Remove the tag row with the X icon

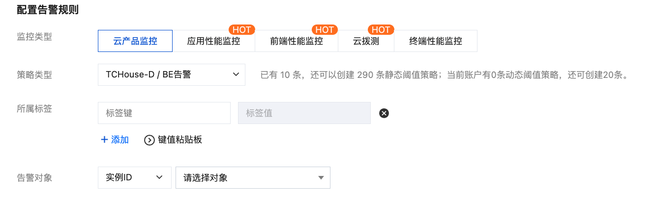[x=384, y=113]
